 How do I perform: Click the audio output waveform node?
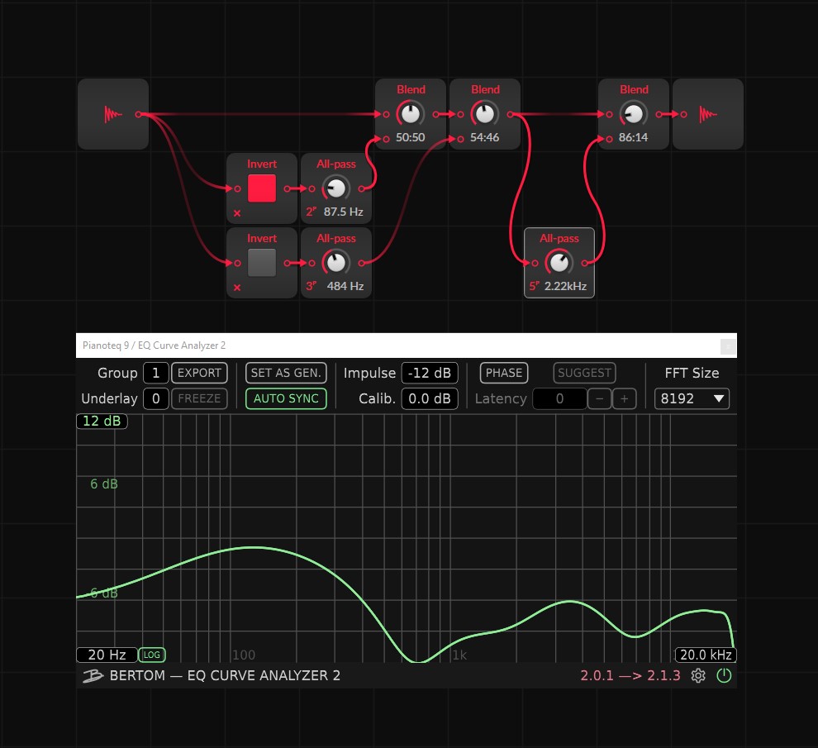(x=708, y=114)
